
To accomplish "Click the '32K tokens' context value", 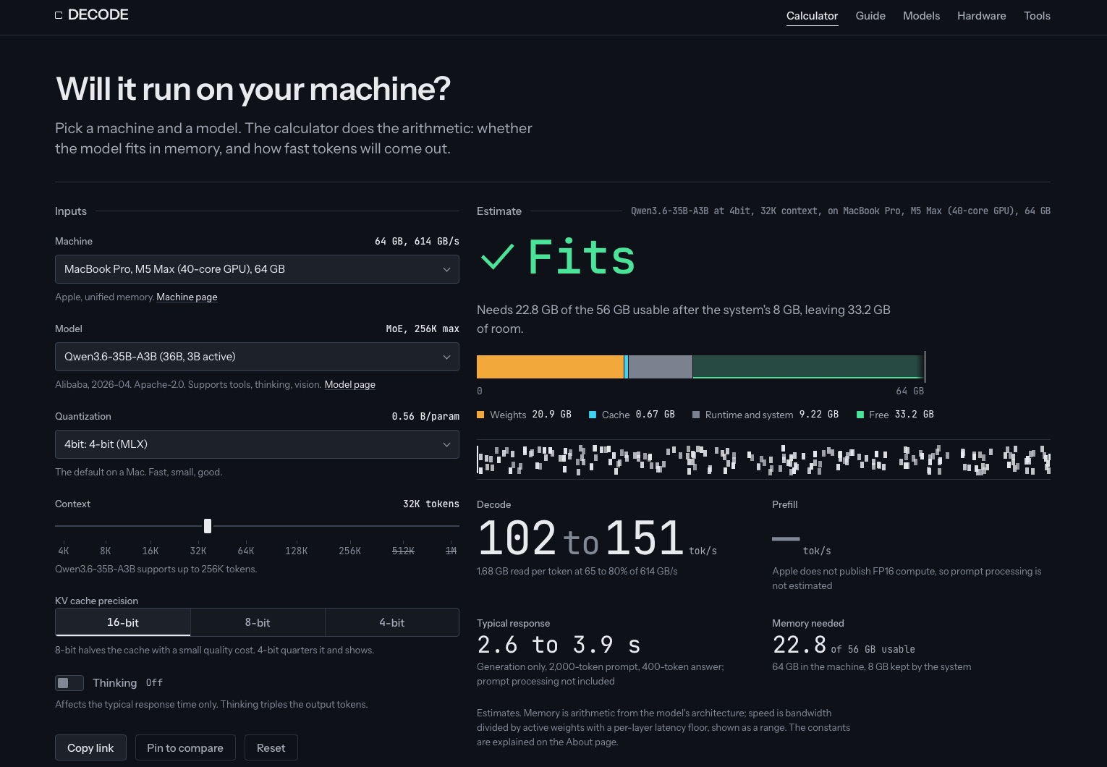I will pos(431,504).
